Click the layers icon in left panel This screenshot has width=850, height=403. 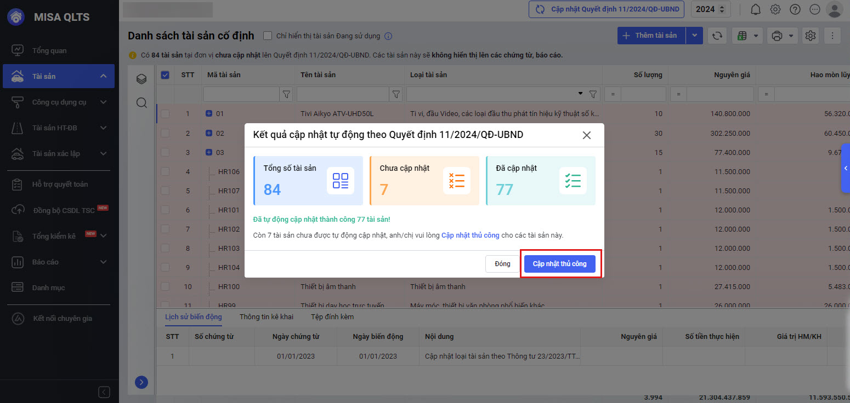[141, 79]
